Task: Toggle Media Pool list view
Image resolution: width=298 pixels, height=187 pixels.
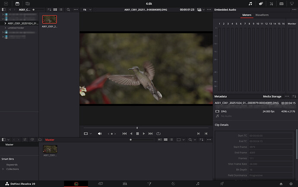Action: 171,139
